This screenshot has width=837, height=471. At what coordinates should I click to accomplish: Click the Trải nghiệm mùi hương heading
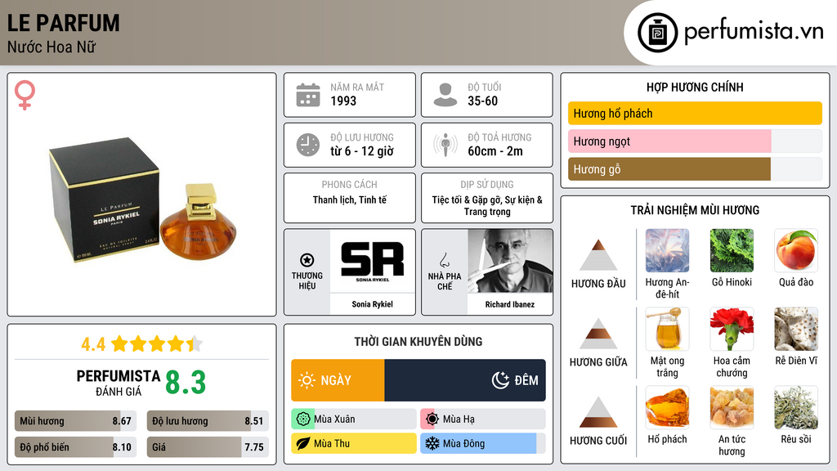(695, 210)
